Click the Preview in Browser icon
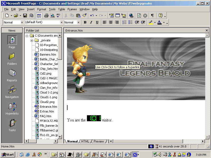The image size is (211, 158). [x=52, y=16]
